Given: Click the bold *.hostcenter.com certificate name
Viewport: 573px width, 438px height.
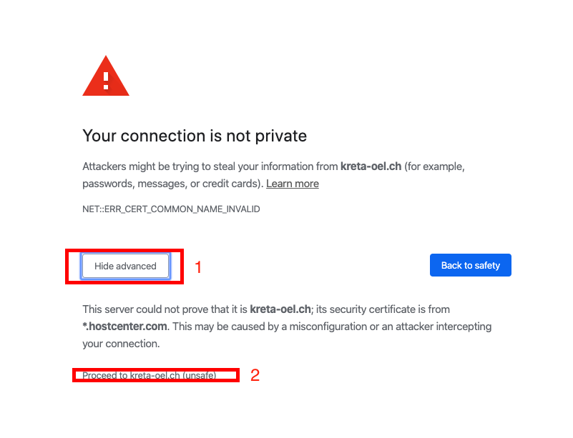Looking at the screenshot, I should tap(125, 327).
